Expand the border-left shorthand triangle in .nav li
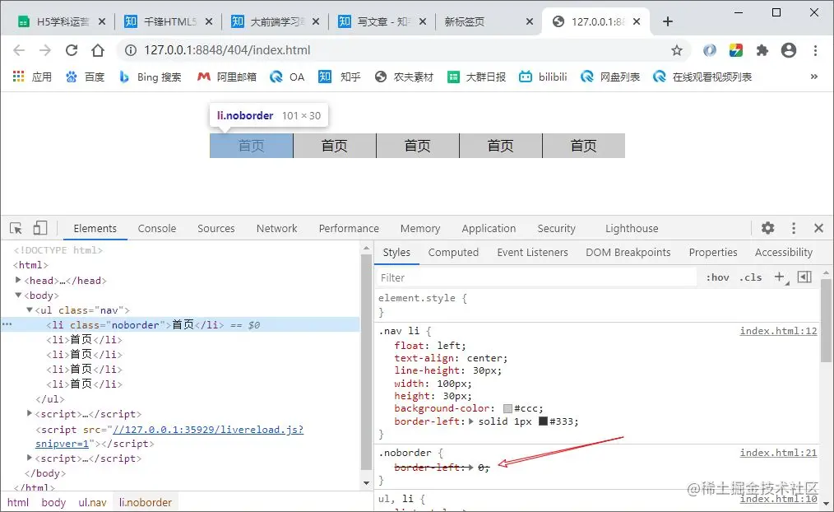834x512 pixels. tap(470, 421)
